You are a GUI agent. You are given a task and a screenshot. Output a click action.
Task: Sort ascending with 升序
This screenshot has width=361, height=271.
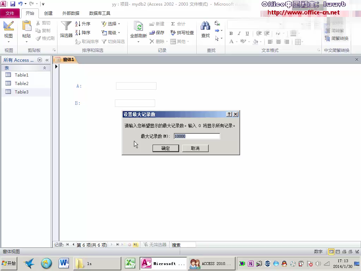point(83,24)
